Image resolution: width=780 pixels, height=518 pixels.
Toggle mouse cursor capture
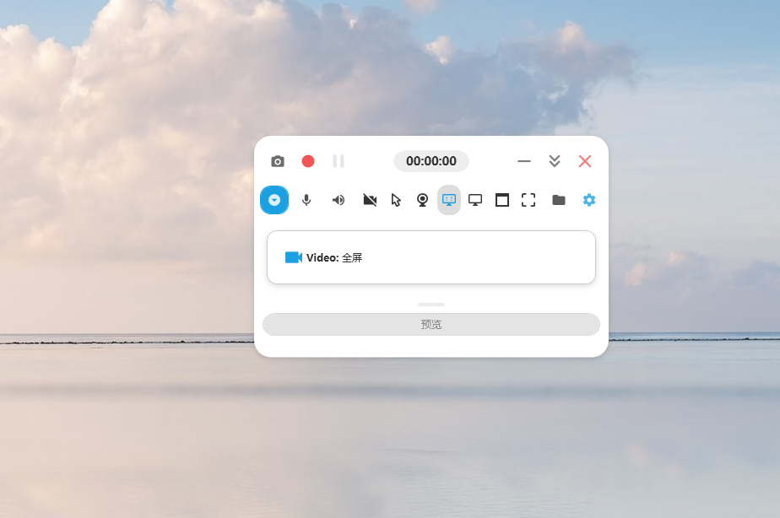tap(396, 200)
